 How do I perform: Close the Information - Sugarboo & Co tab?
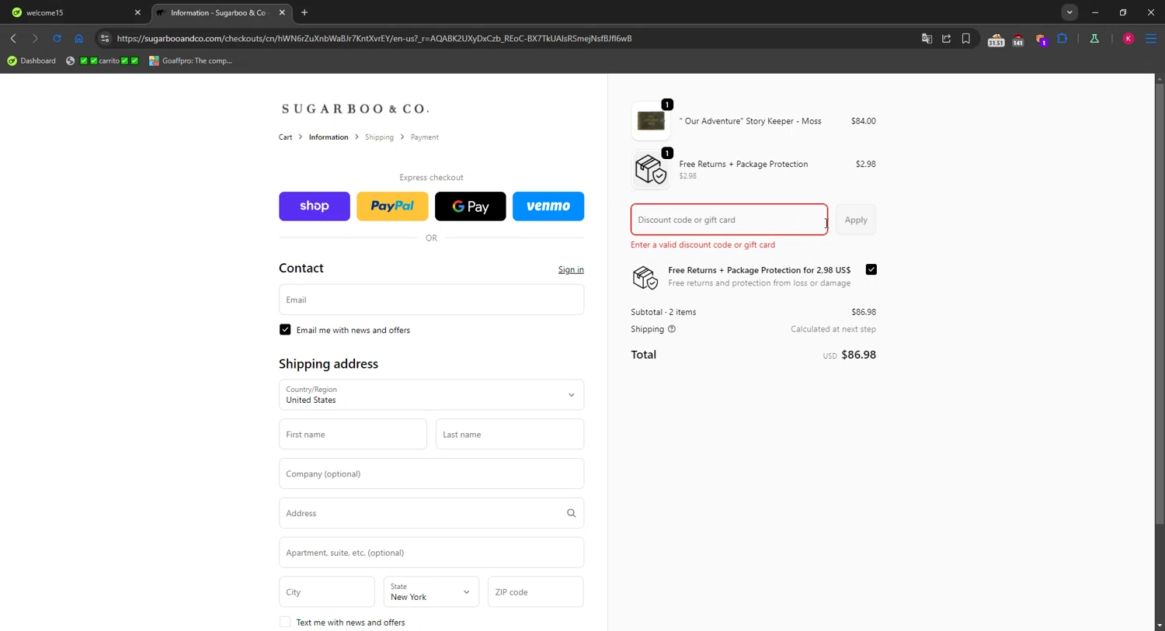[x=282, y=12]
